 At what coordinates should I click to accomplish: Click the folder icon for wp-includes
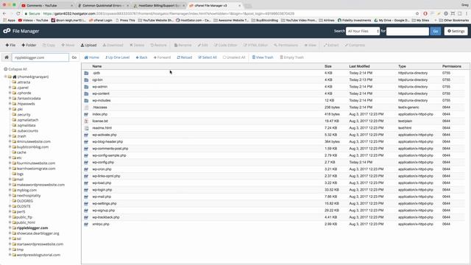tap(86, 101)
